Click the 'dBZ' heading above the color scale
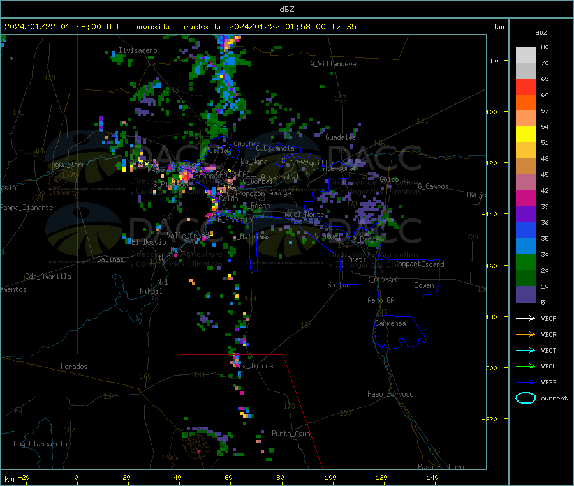 point(541,33)
